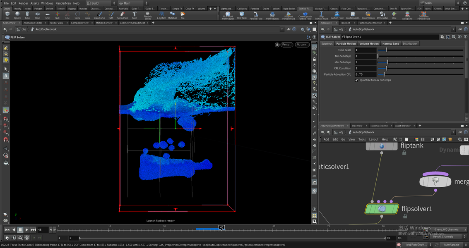Viewport: 469px width, 248px height.
Task: Open the parameter gear menu for flipsolver1
Action: tap(442, 37)
